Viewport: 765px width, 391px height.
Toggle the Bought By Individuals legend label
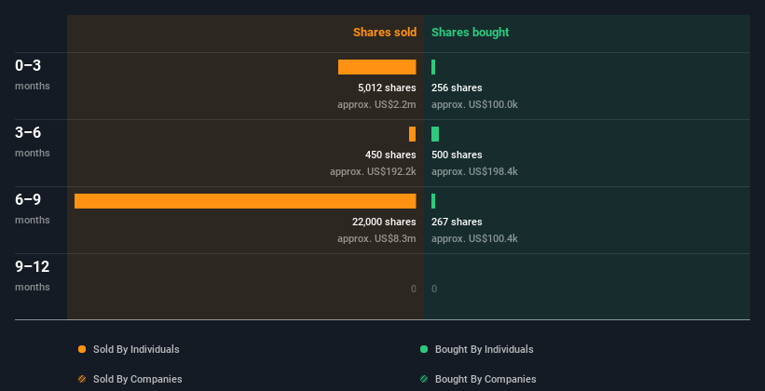[484, 349]
